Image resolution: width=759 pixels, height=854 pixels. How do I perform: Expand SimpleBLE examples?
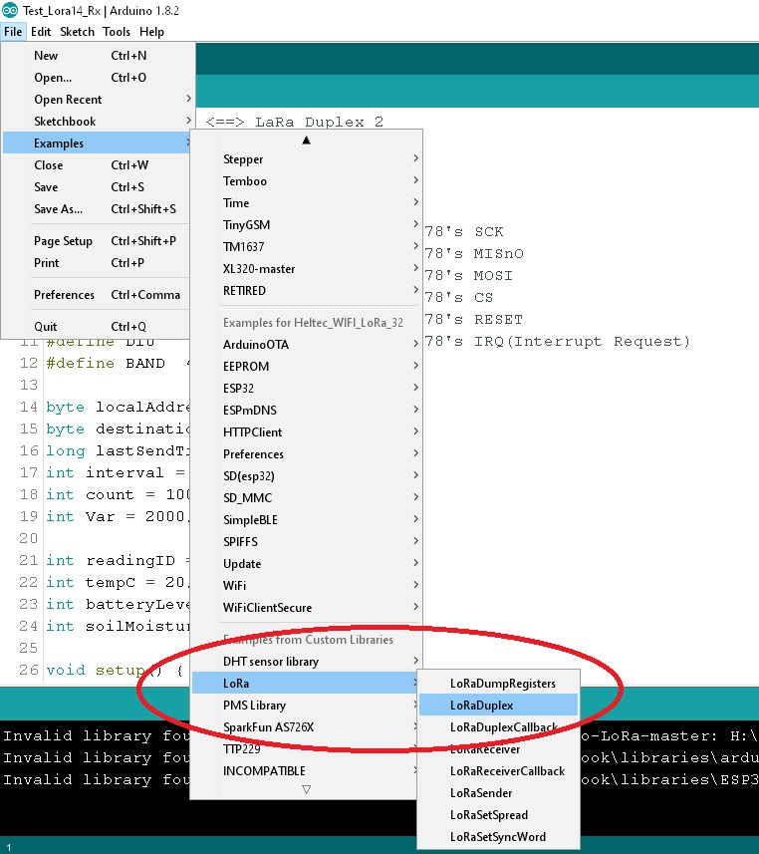pos(306,519)
